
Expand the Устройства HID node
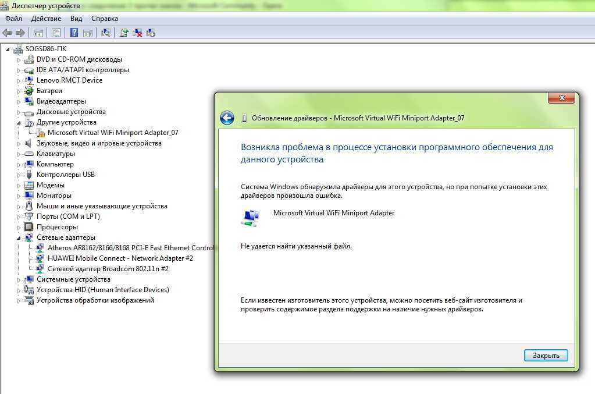tap(19, 290)
